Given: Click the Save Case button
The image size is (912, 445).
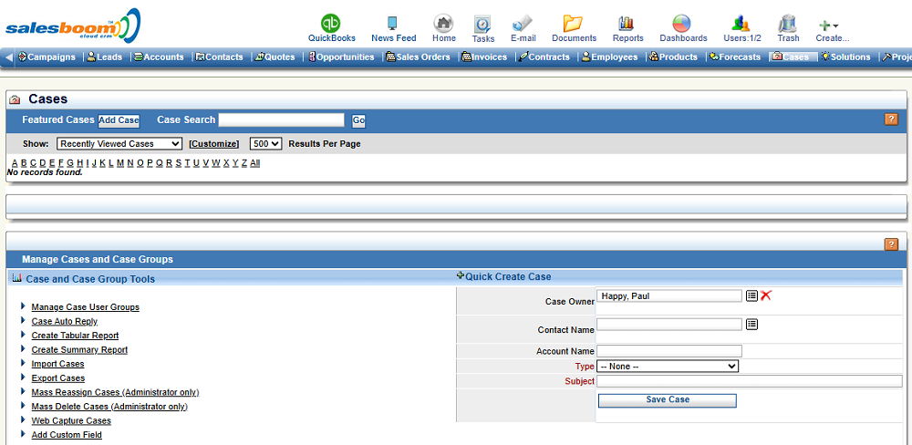Looking at the screenshot, I should pos(667,400).
